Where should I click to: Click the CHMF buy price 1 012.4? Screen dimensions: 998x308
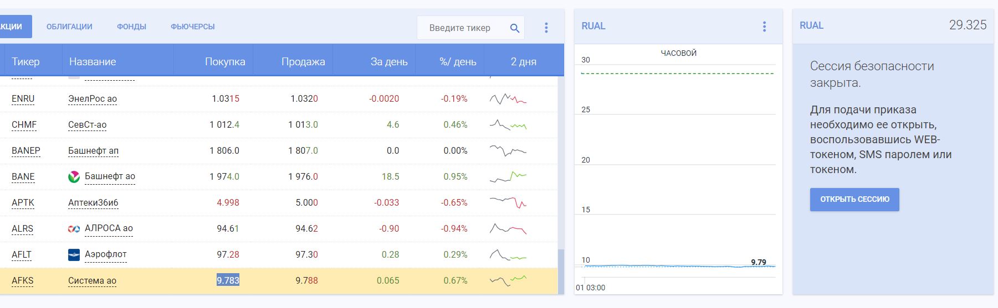[224, 125]
